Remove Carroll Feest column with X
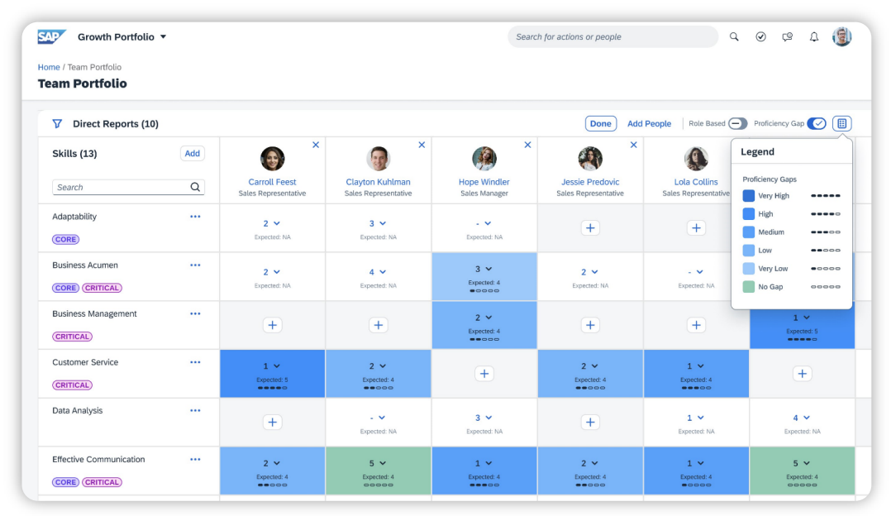Image resolution: width=896 pixels, height=516 pixels. pyautogui.click(x=316, y=145)
